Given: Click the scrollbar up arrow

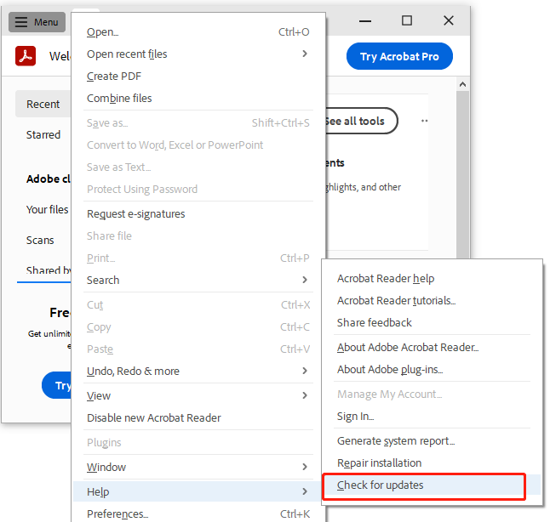Looking at the screenshot, I should (462, 84).
